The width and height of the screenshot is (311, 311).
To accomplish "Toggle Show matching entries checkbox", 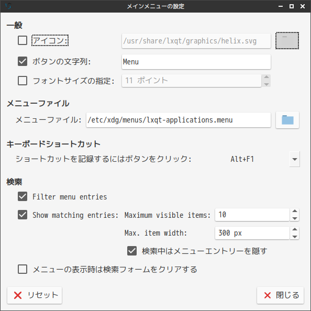I will point(23,215).
